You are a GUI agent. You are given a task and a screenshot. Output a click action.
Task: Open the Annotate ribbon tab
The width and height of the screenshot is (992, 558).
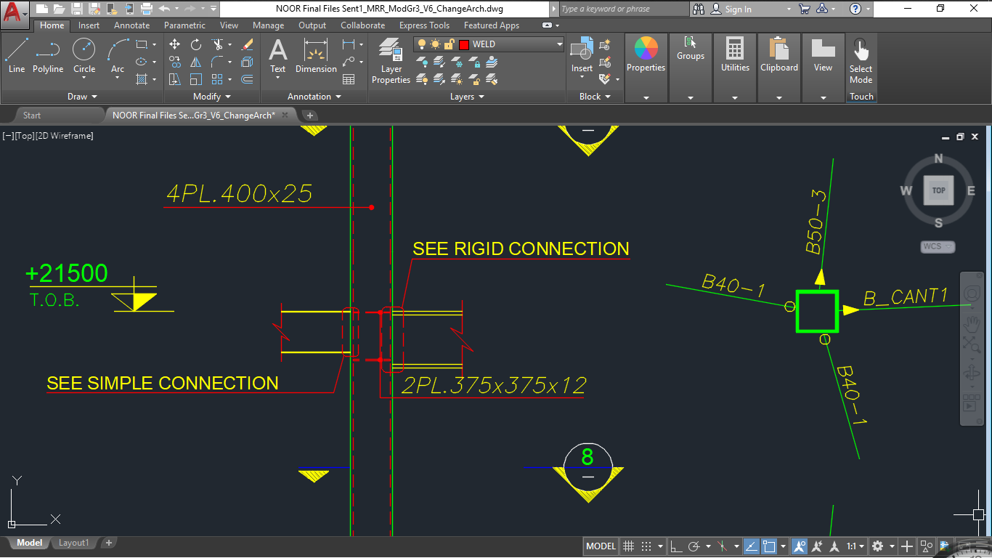click(x=131, y=25)
